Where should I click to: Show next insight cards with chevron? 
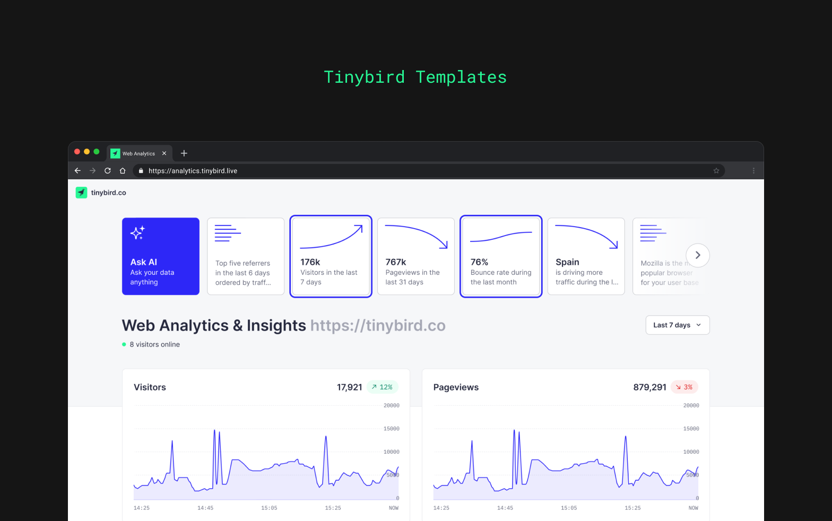coord(698,255)
